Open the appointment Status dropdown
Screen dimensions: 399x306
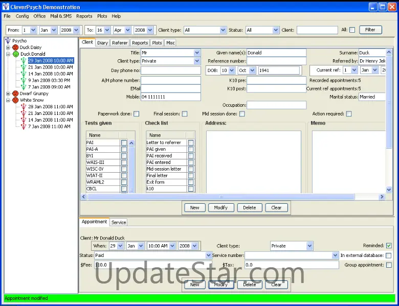point(209,255)
